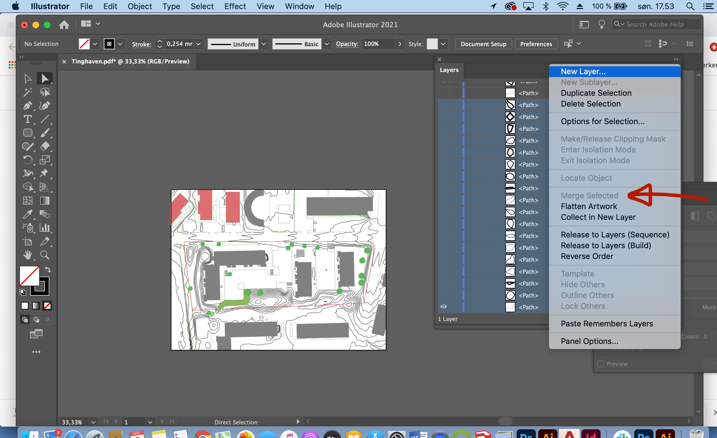Select the Eyedropper tool

(x=28, y=214)
